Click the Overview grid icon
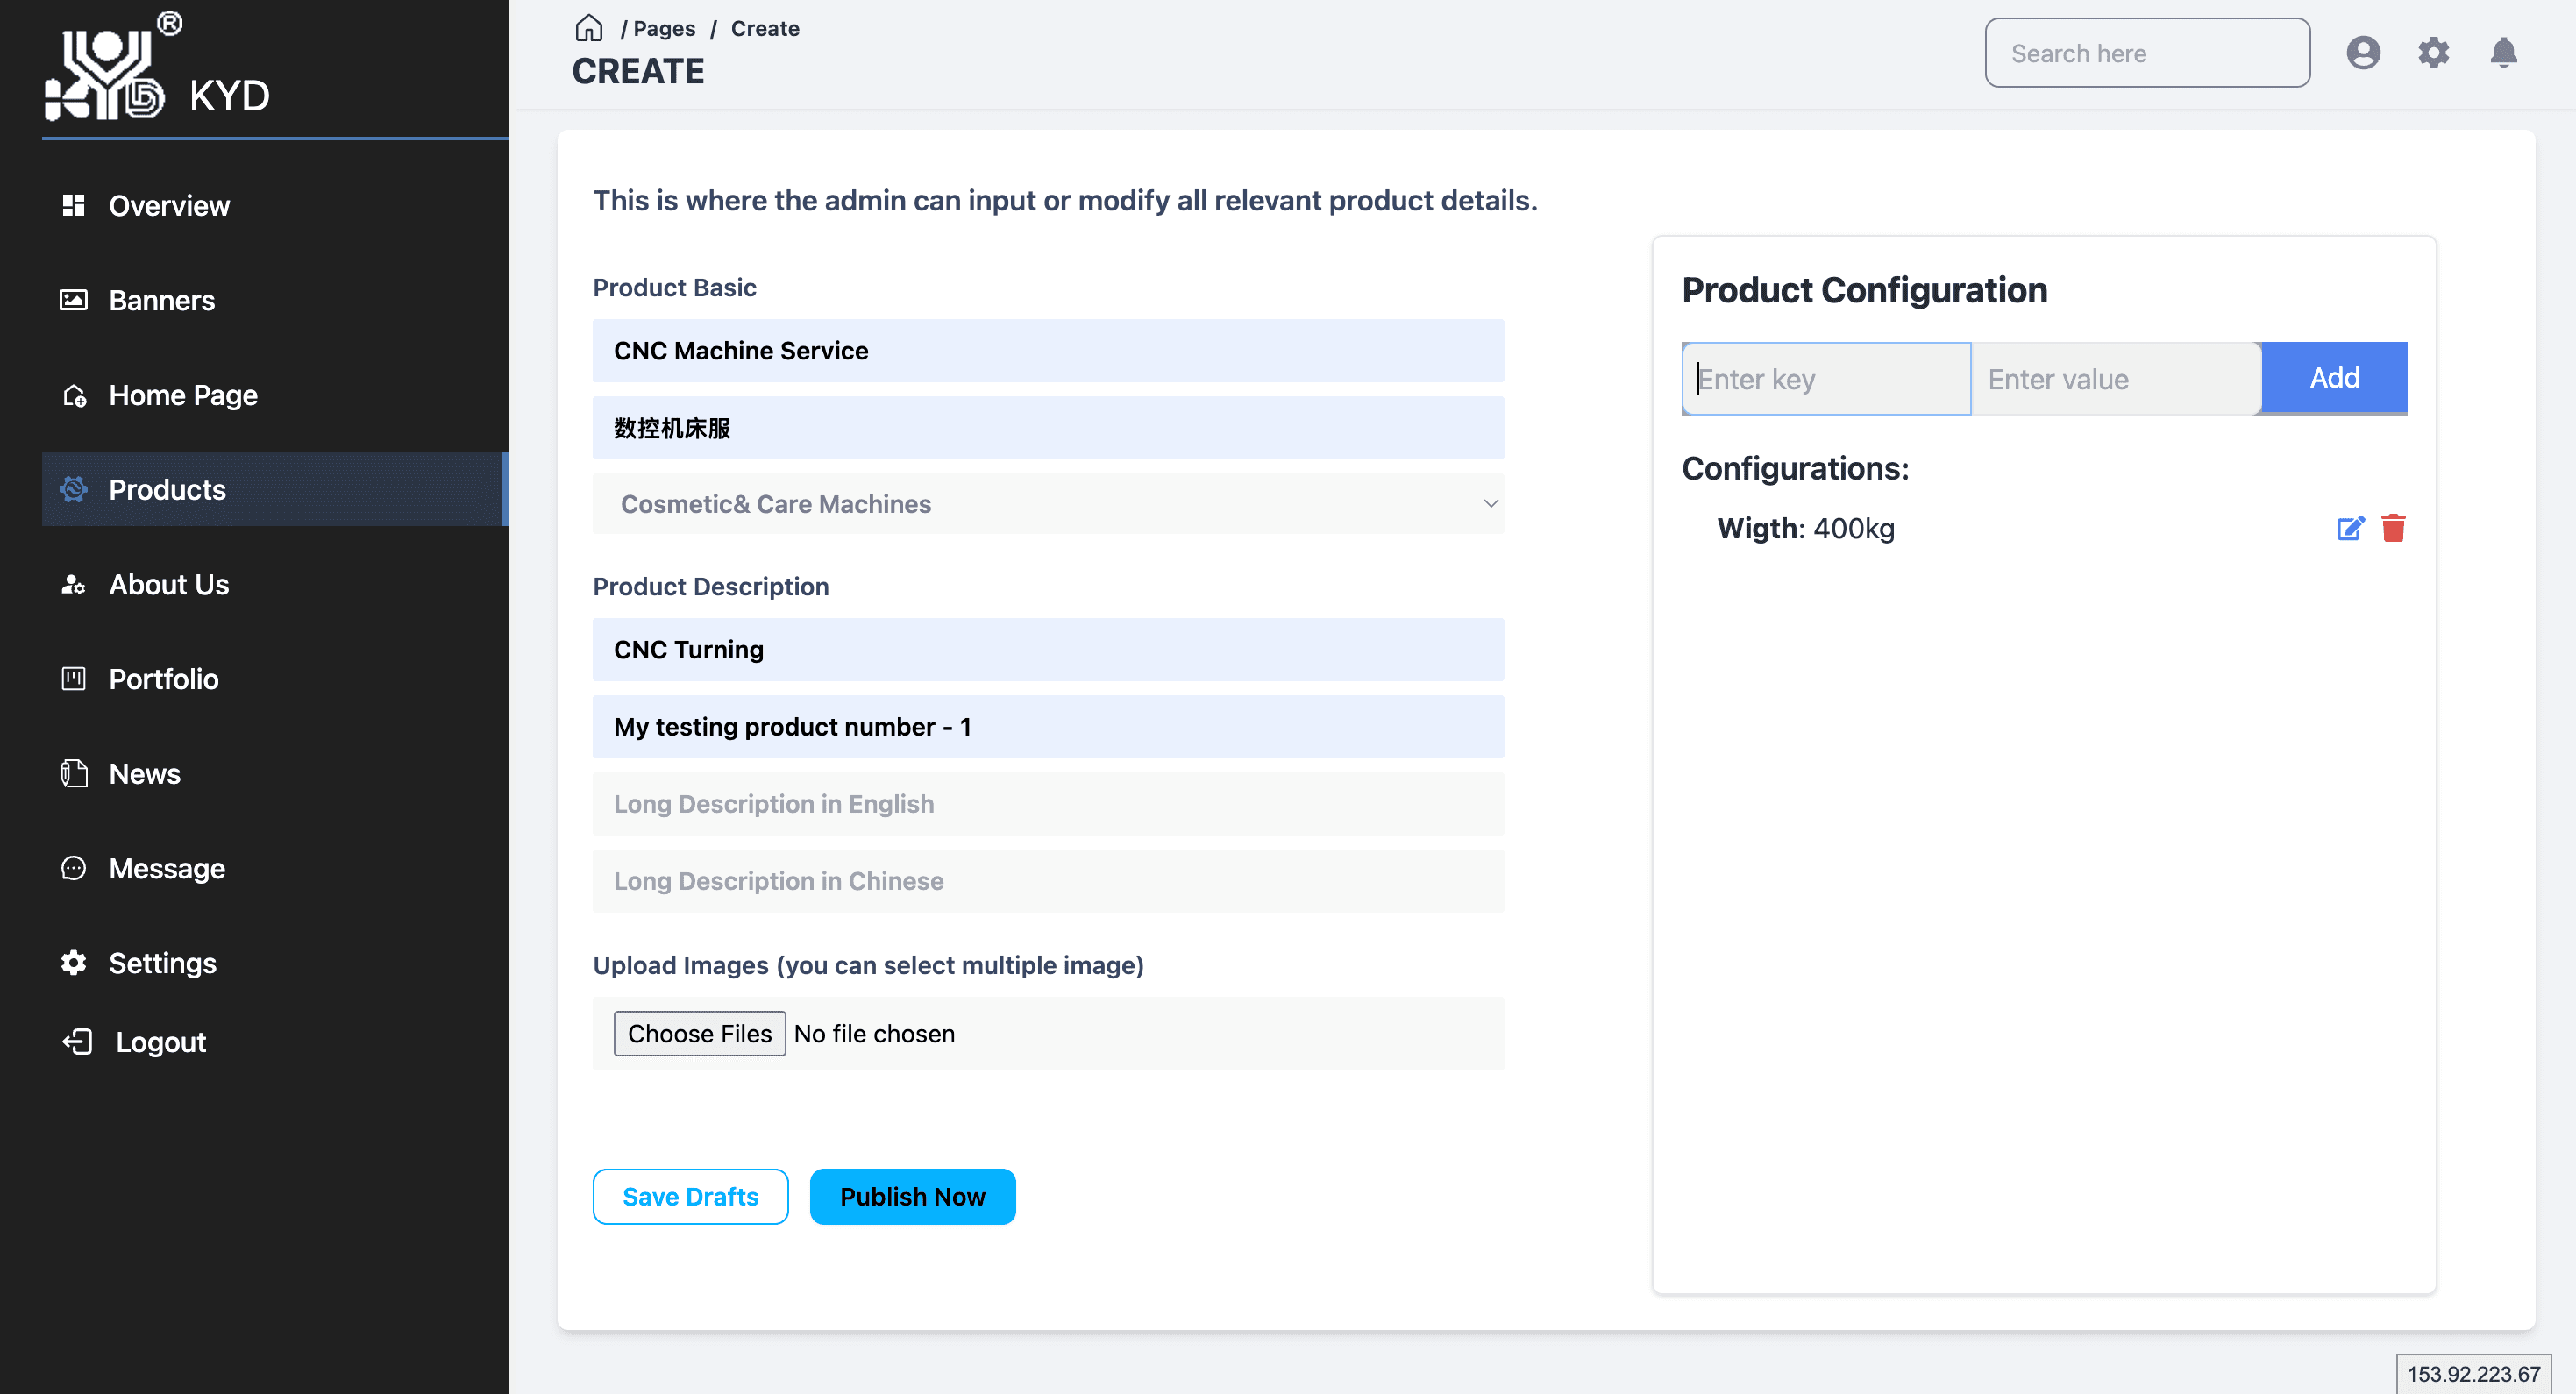2576x1394 pixels. click(73, 205)
